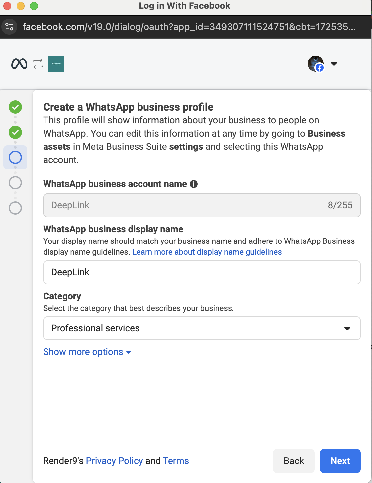Close the Log in With Facebook window
The width and height of the screenshot is (372, 483).
point(7,6)
